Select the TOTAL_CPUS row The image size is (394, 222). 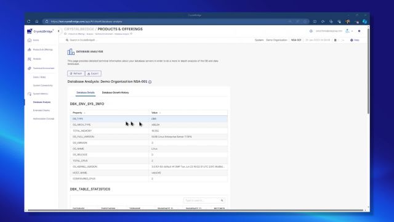149,160
